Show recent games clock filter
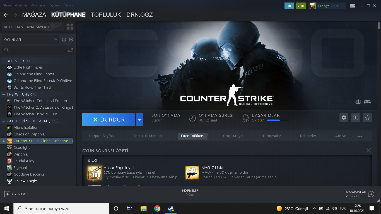Viewport: 381px width, 214px height. click(64, 40)
